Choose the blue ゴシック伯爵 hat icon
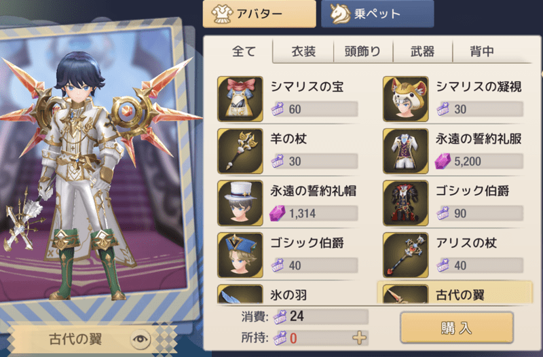Screen dimensions: 543x357 (240, 255)
